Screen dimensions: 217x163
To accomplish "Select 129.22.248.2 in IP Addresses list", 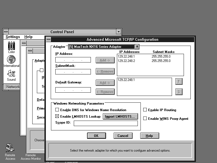I will (126, 61).
